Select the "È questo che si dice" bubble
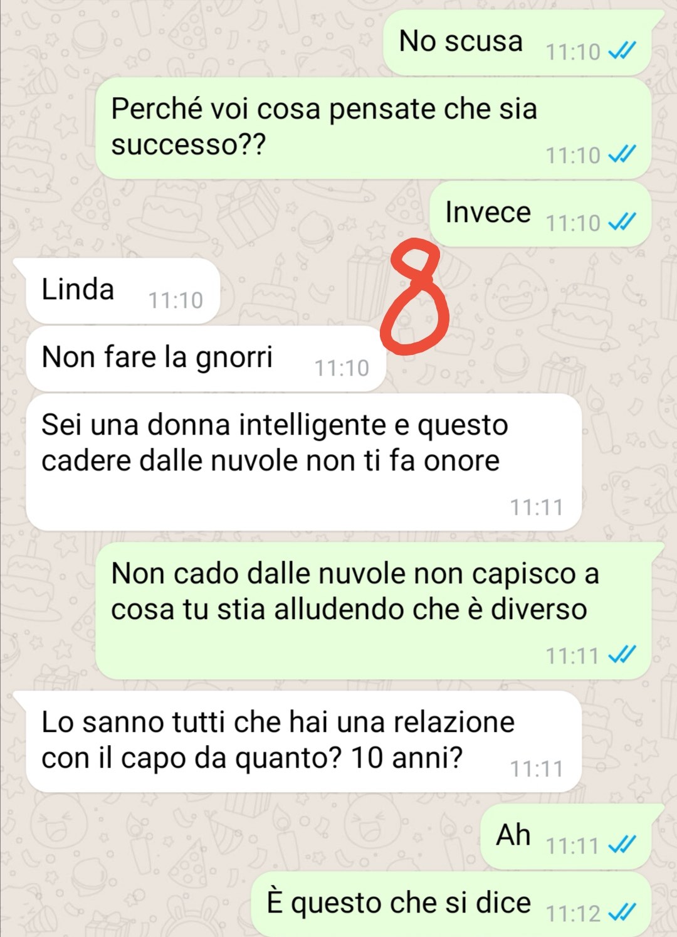 coord(451,904)
